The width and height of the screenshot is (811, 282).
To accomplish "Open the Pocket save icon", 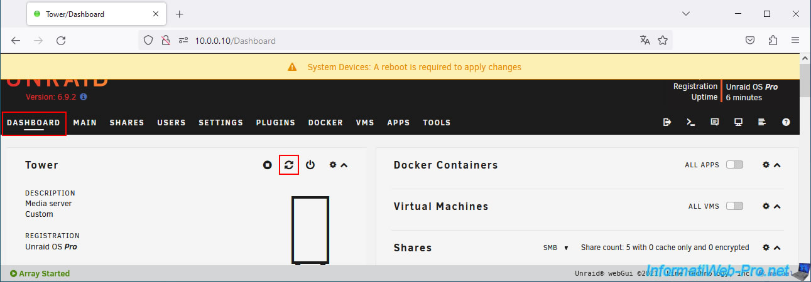I will [750, 40].
